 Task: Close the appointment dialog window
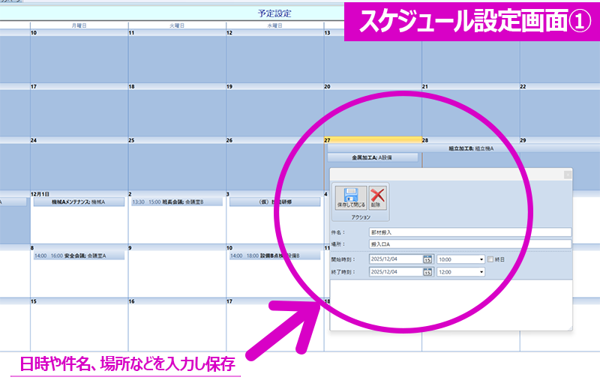[x=568, y=174]
